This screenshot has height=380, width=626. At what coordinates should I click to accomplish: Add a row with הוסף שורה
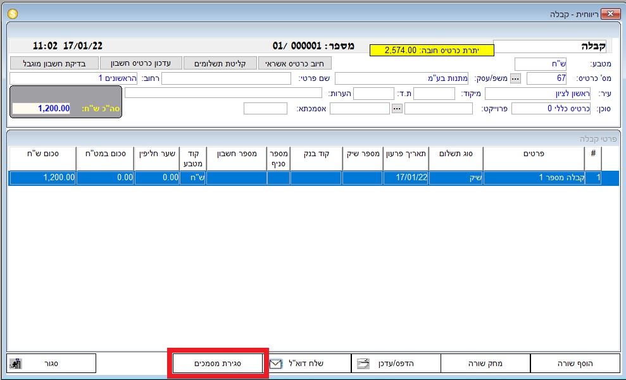(575, 364)
